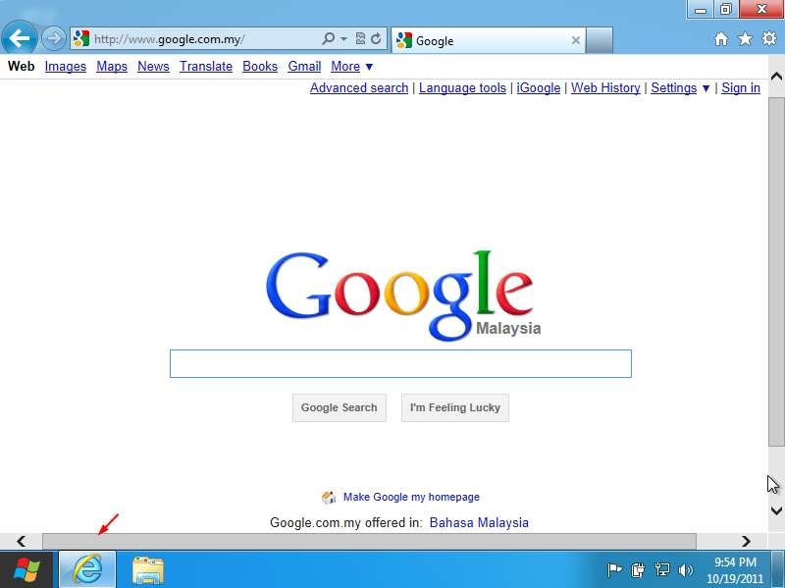Click the horizontal scrollbar right arrow
Viewport: 785px width, 588px height.
(746, 542)
